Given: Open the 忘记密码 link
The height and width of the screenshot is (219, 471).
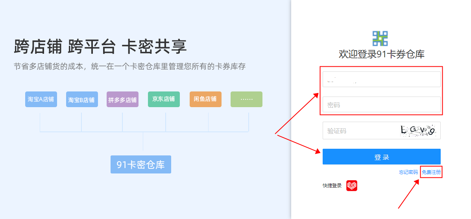Looking at the screenshot, I should (408, 172).
